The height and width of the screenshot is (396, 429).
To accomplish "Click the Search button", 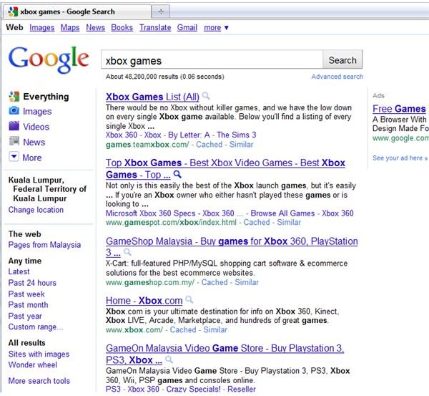I will pyautogui.click(x=342, y=59).
